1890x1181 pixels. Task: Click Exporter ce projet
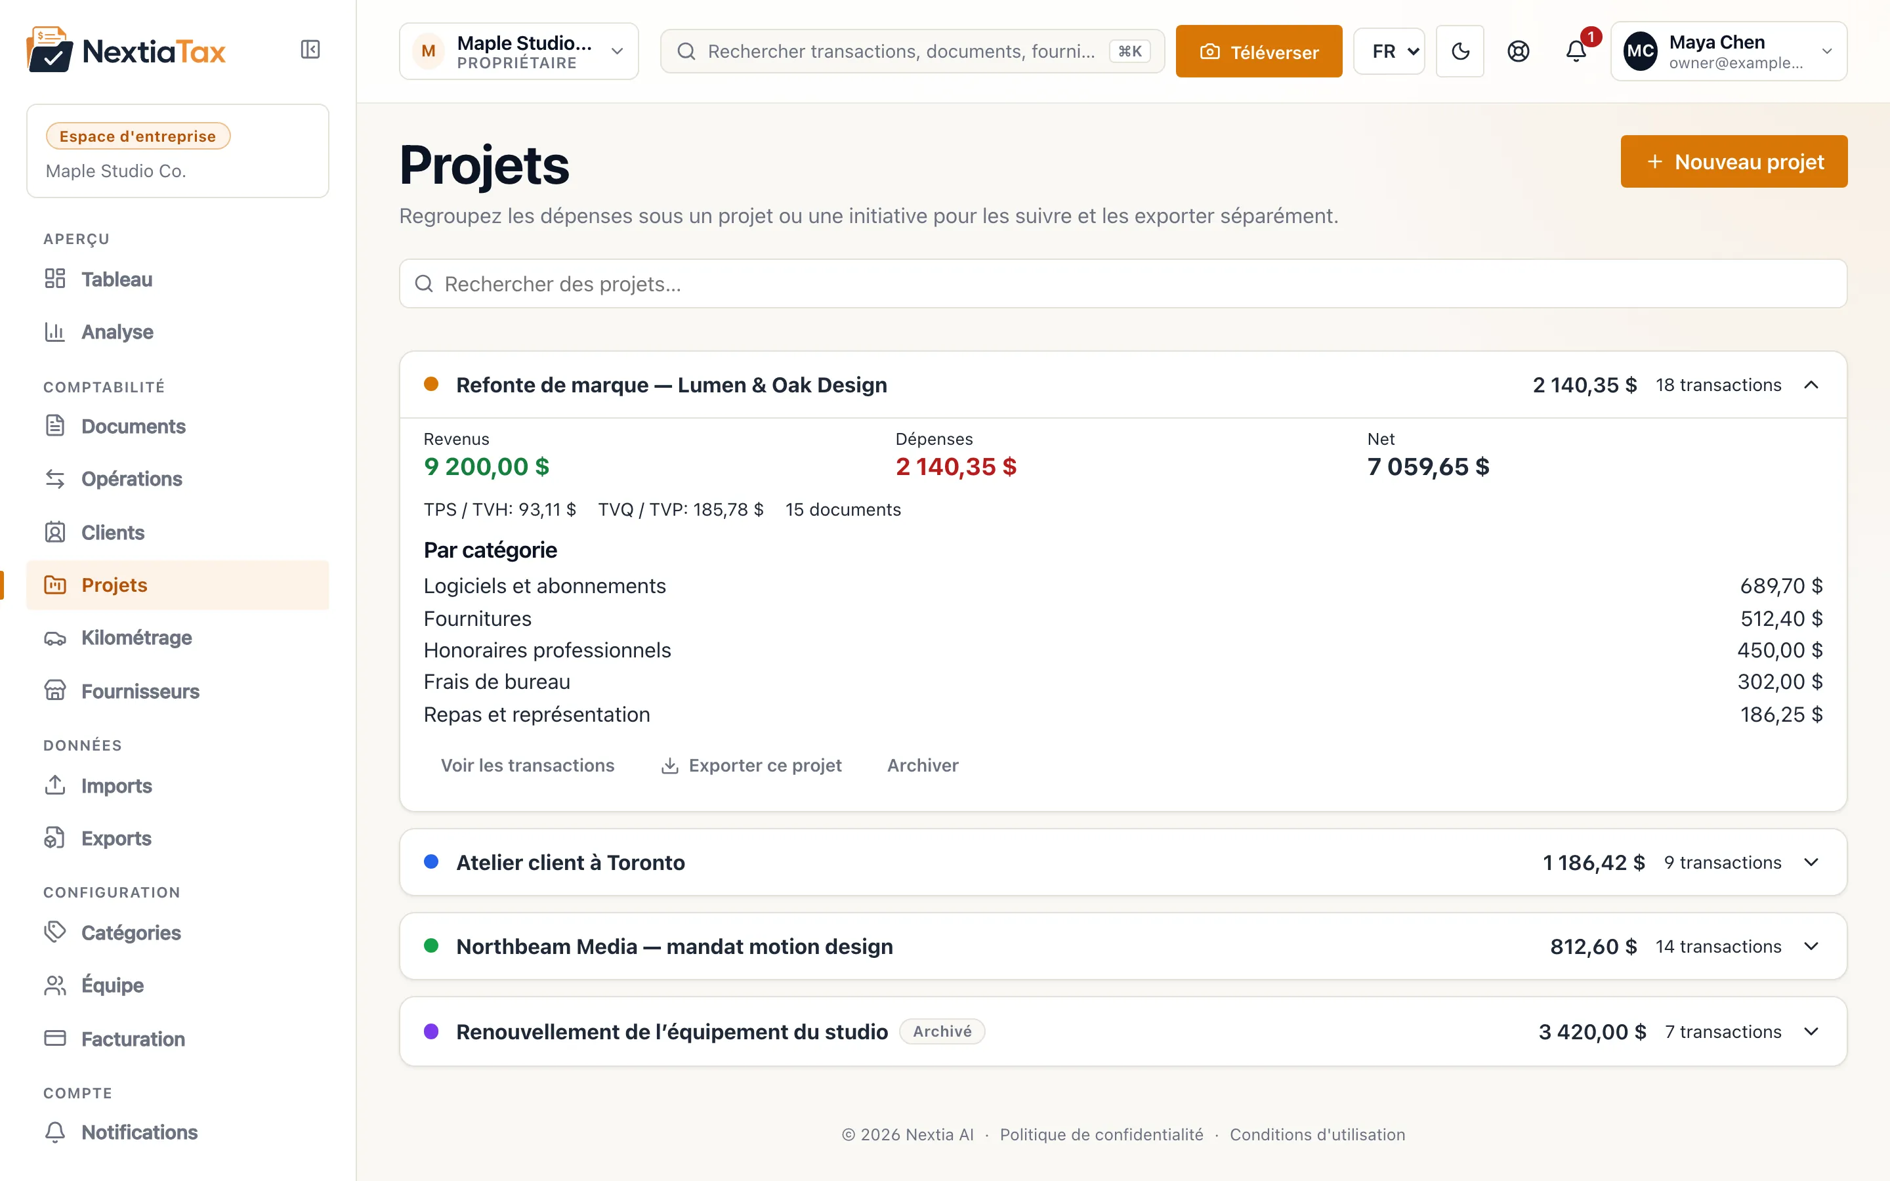coord(751,766)
